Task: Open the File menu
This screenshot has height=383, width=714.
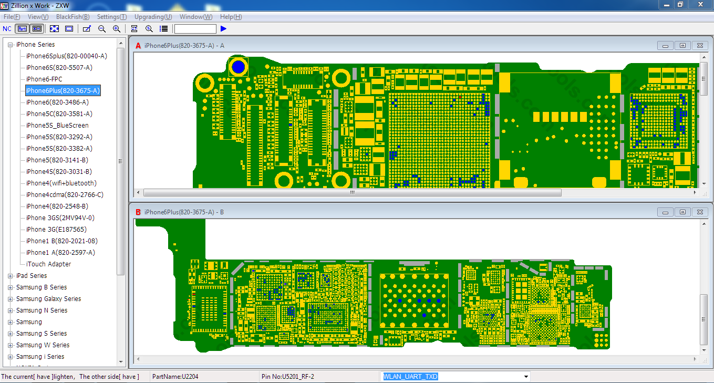Action: (12, 17)
